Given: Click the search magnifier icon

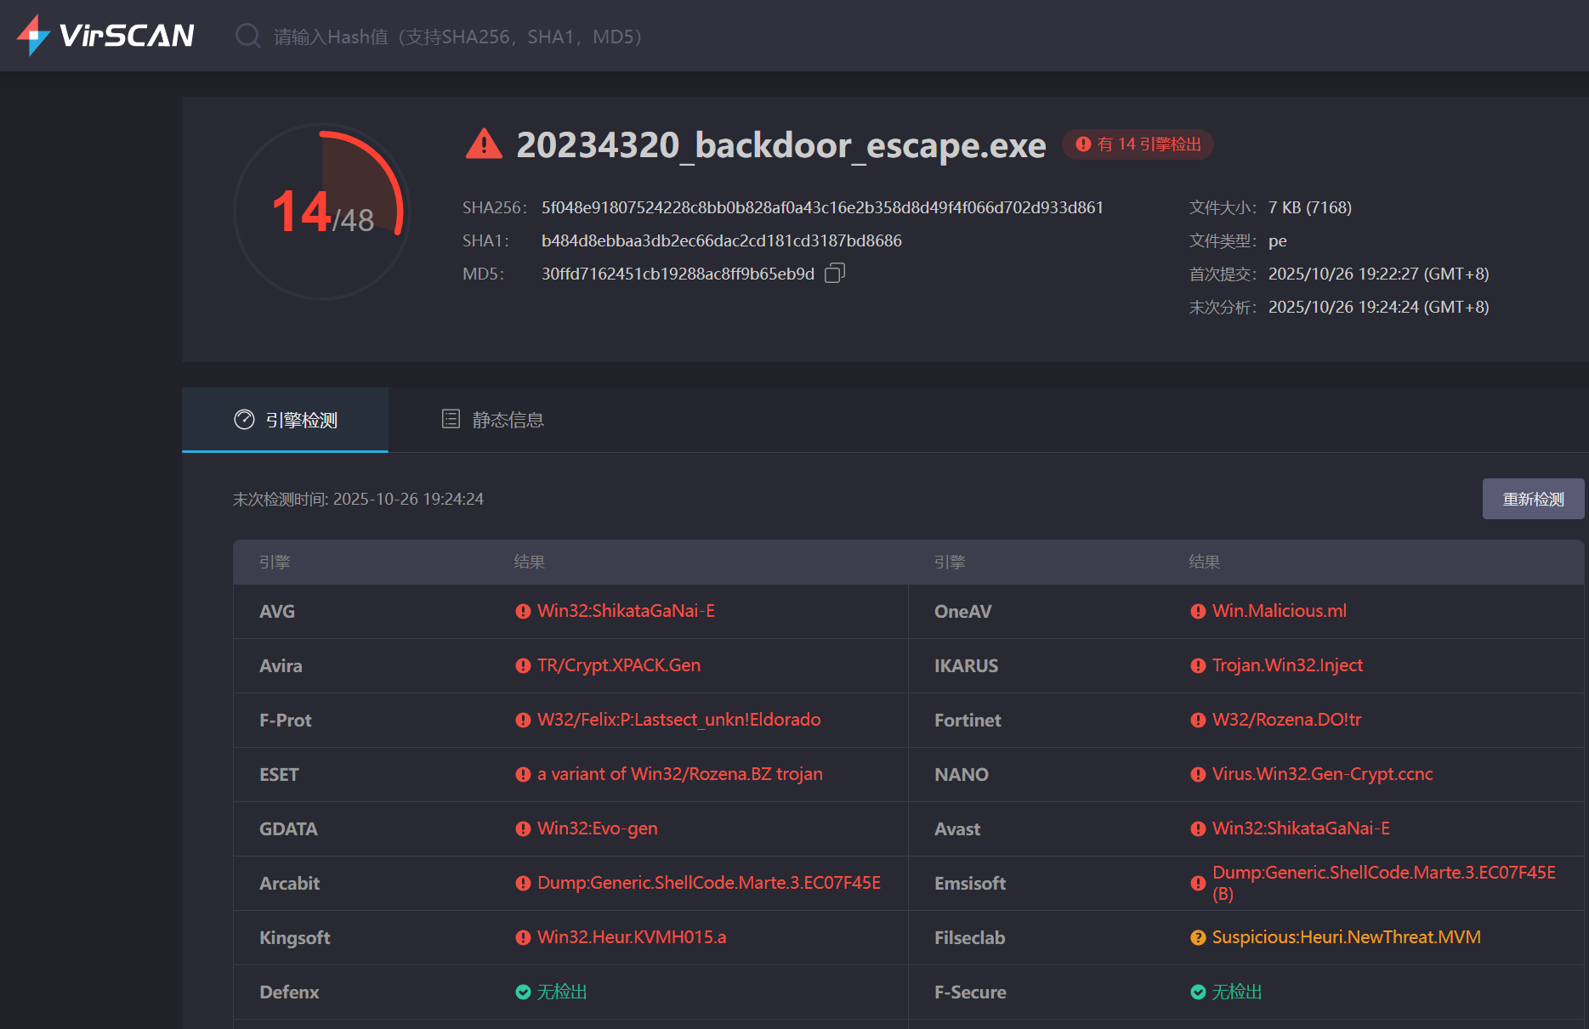Looking at the screenshot, I should click(x=247, y=36).
